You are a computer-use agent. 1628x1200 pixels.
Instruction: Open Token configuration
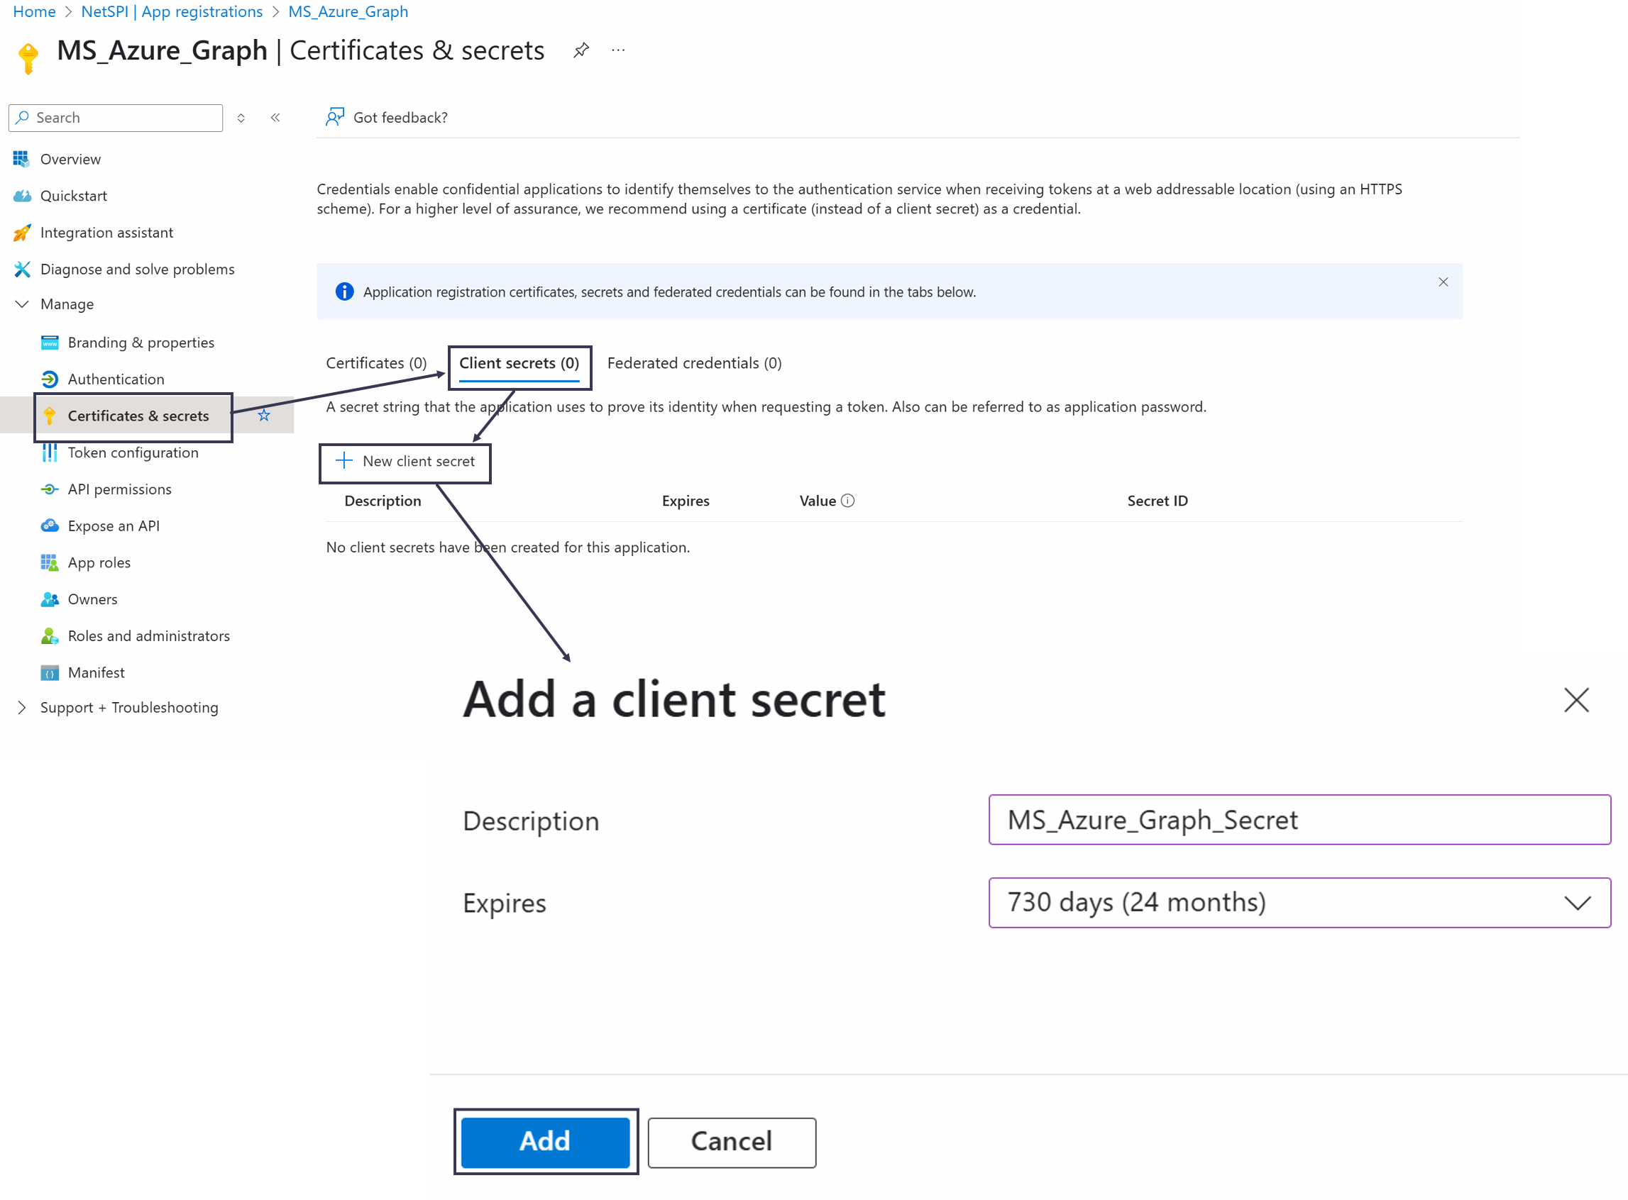pyautogui.click(x=133, y=452)
